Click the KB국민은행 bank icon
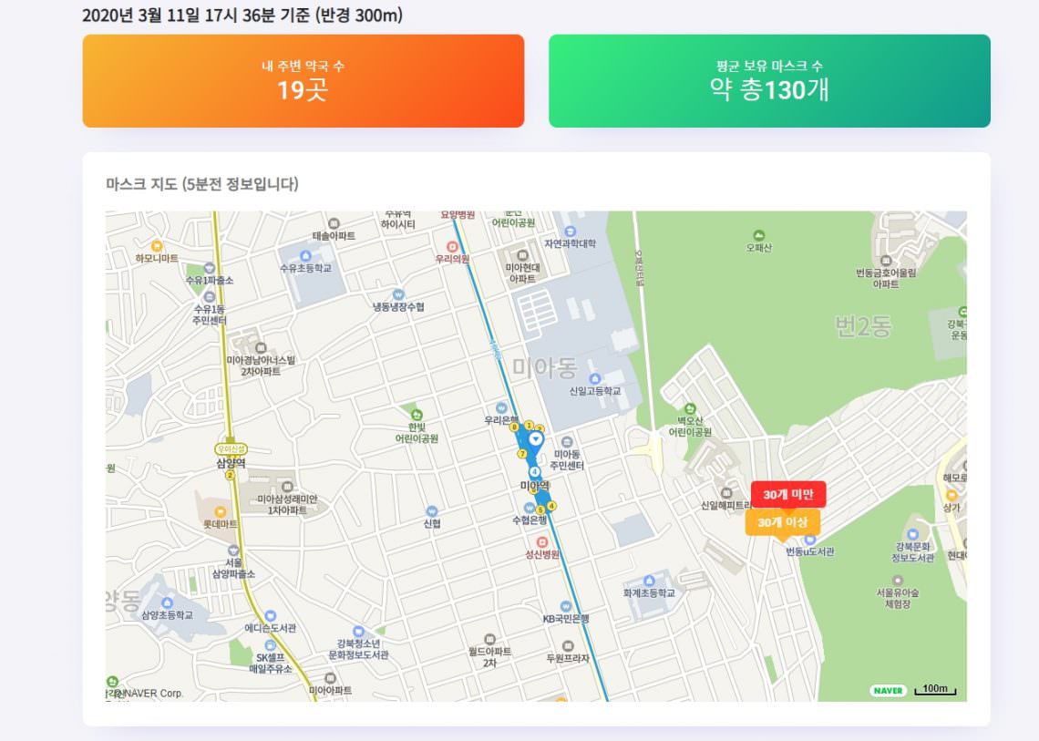 (565, 606)
